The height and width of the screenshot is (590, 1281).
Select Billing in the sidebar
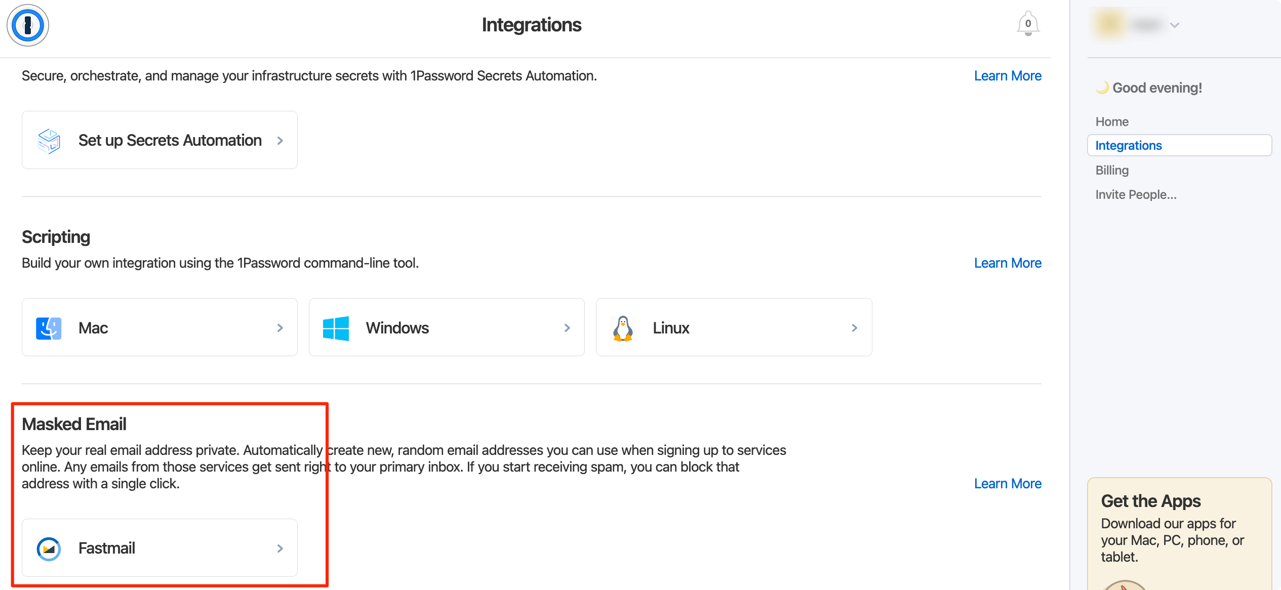coord(1112,170)
